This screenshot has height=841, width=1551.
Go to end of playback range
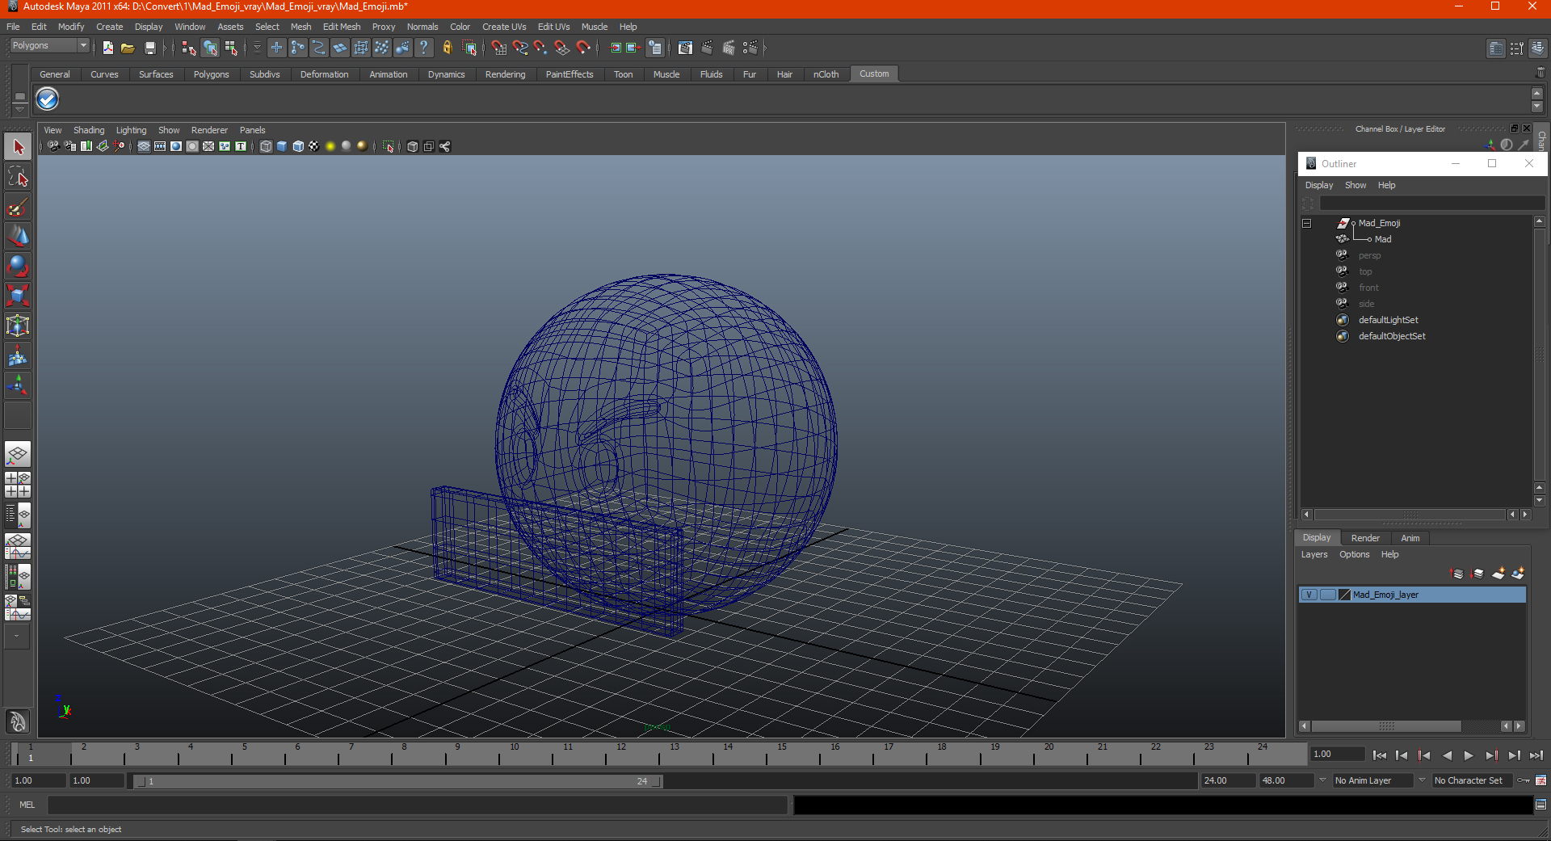(1536, 755)
